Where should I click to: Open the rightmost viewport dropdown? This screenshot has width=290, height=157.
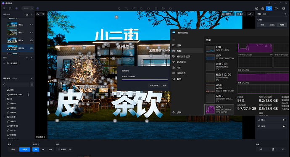point(250,14)
